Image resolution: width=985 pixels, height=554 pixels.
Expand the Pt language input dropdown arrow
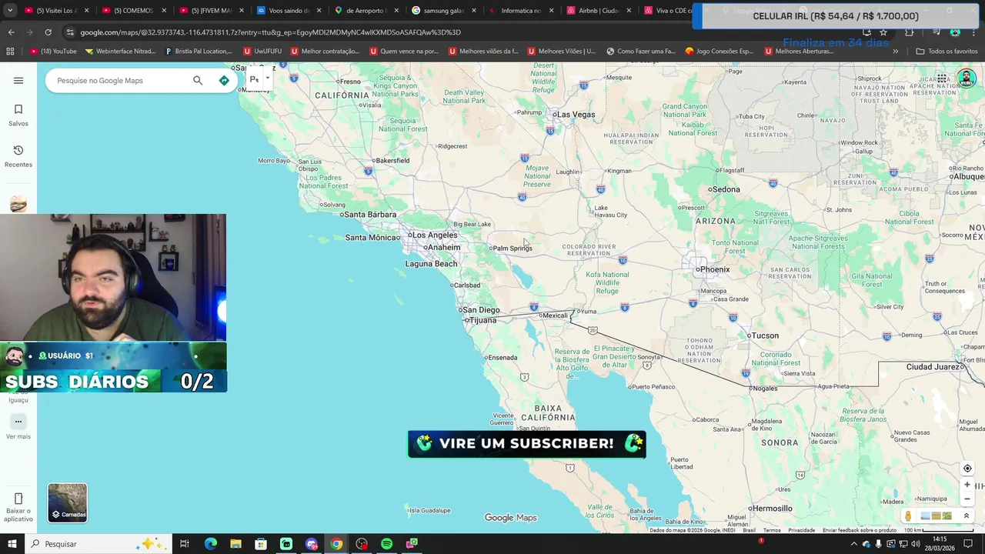(268, 78)
